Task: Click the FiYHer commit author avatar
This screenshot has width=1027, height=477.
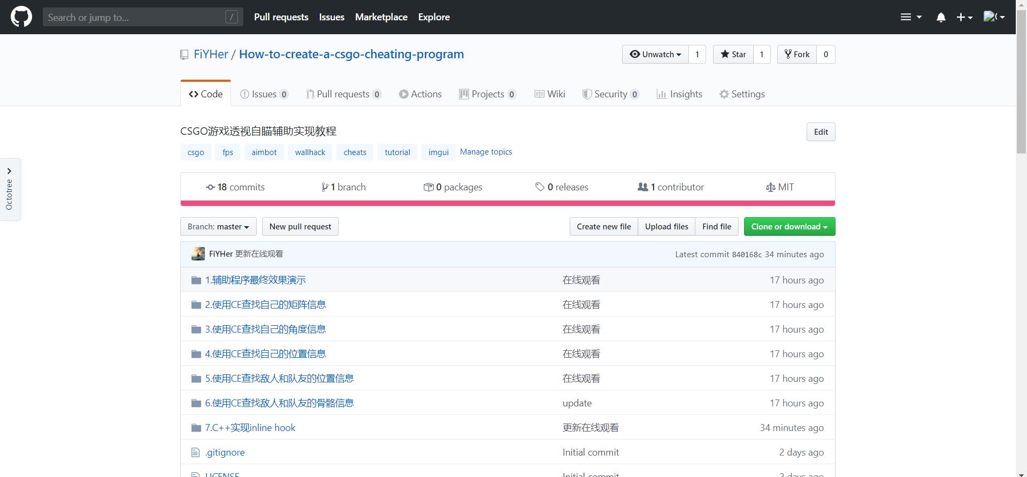Action: (198, 254)
